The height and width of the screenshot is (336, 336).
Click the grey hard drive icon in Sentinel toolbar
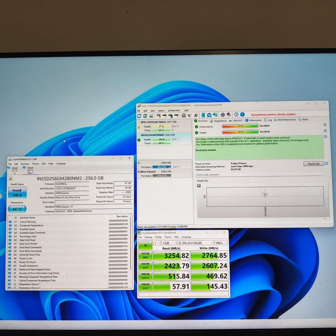pyautogui.click(x=184, y=116)
